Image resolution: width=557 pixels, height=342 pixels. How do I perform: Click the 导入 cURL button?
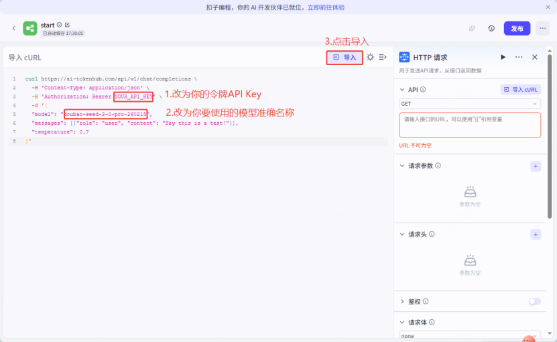(x=520, y=90)
